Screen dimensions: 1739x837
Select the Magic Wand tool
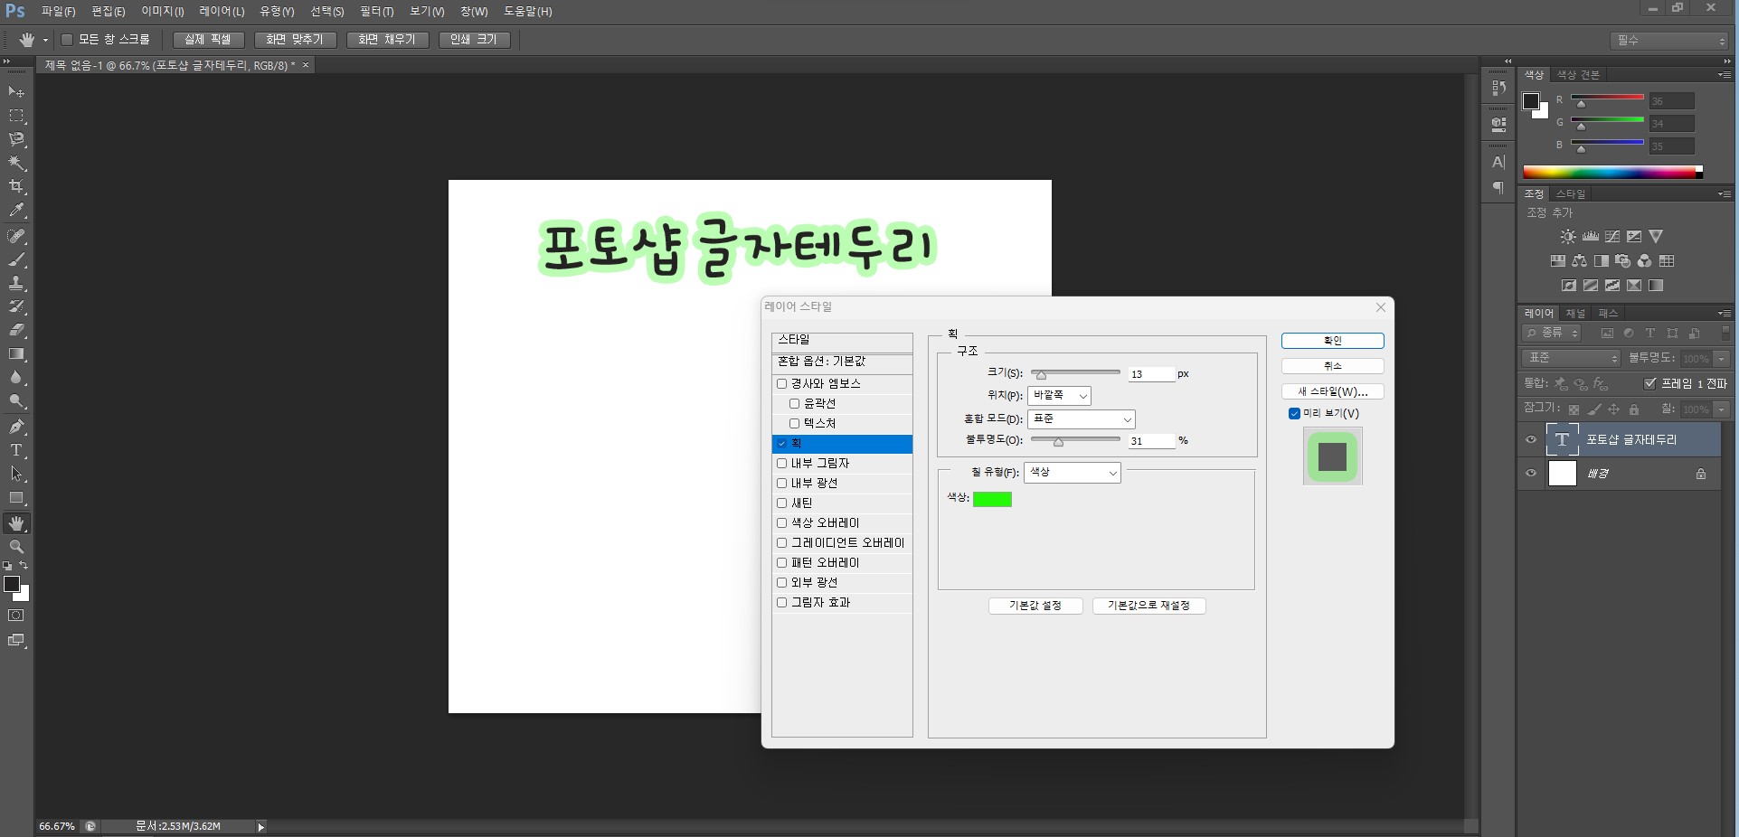tap(16, 163)
